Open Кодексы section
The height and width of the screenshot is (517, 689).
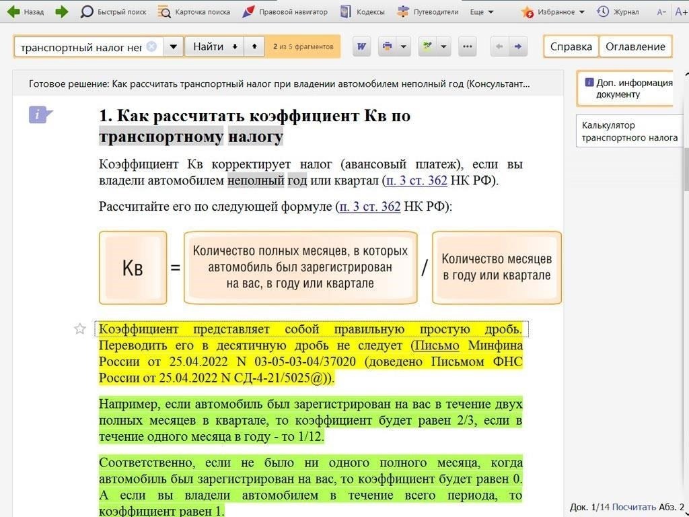coord(363,12)
